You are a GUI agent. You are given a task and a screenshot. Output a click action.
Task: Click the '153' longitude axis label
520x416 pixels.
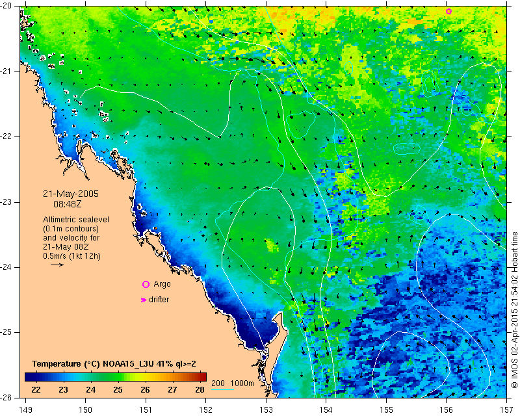coord(266,410)
